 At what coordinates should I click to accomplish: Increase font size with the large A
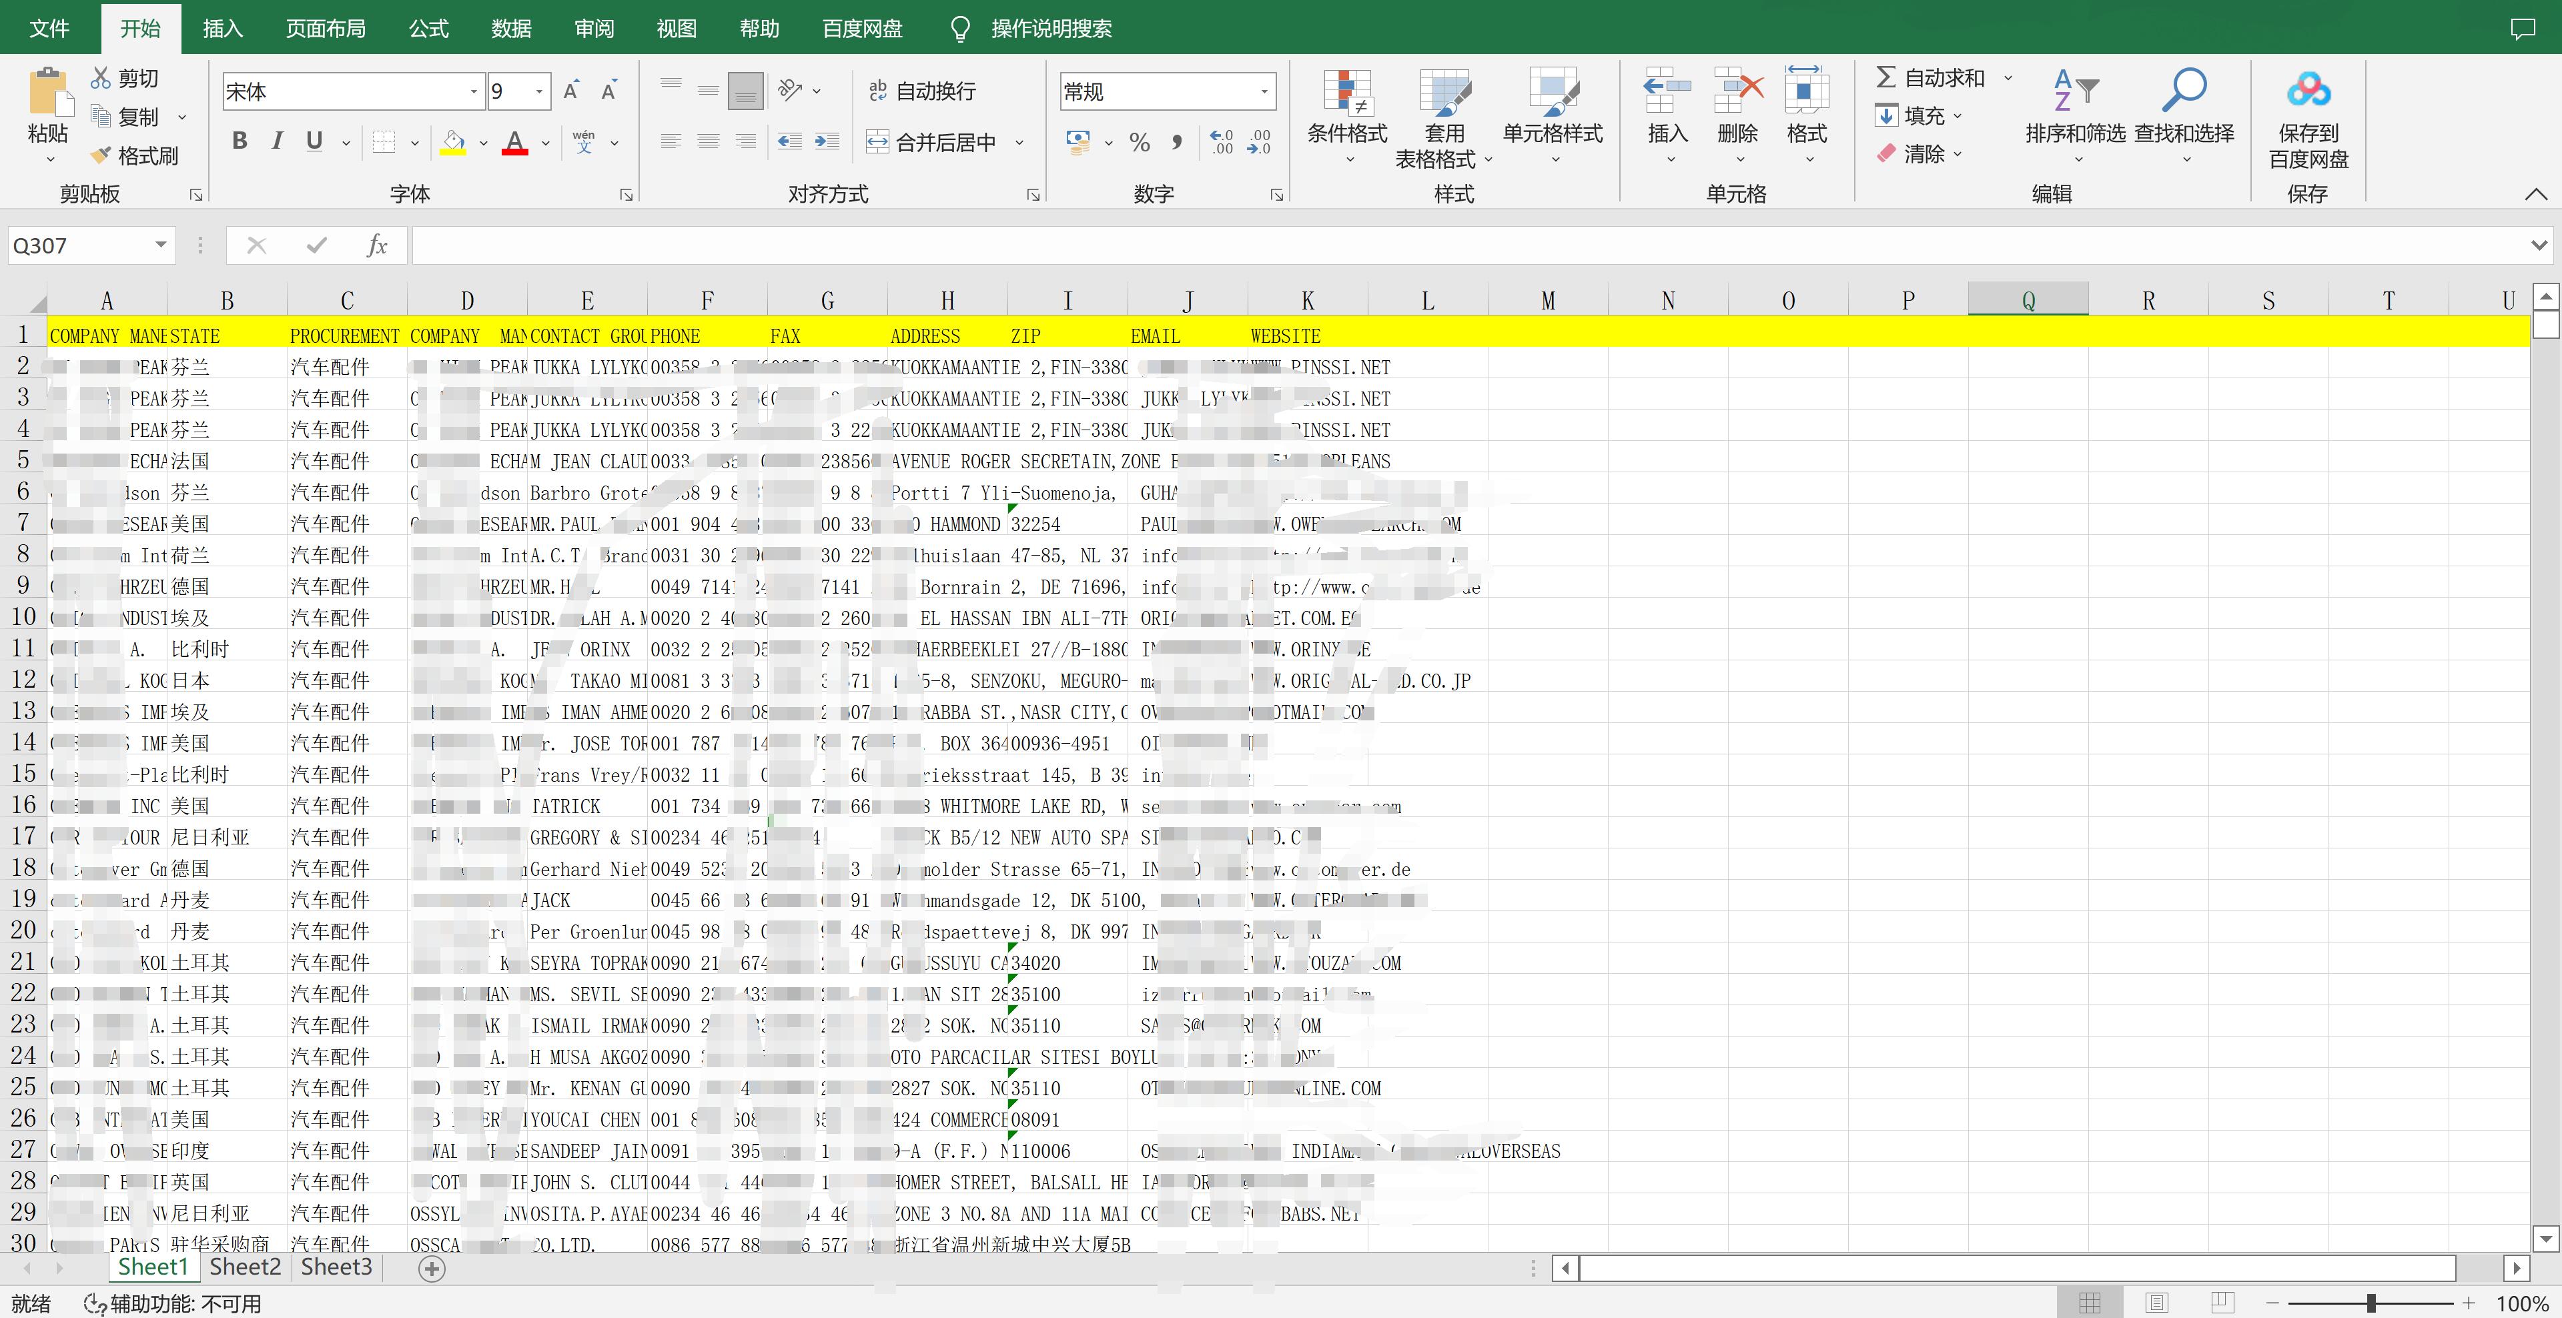571,91
